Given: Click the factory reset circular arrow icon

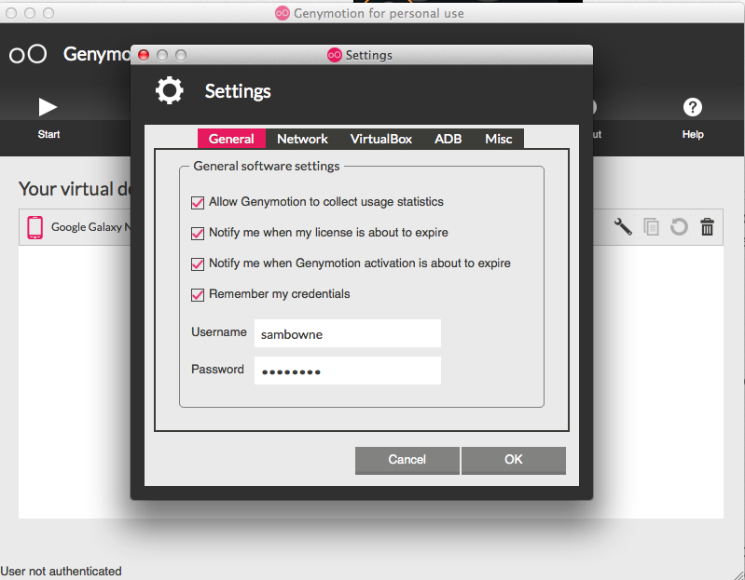Looking at the screenshot, I should coord(679,226).
